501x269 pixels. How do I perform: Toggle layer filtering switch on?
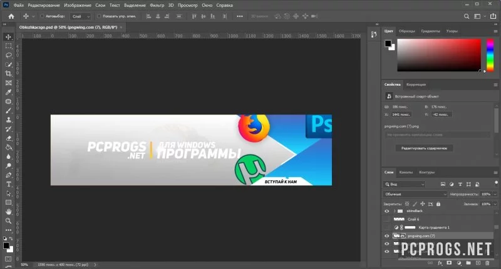coord(496,183)
